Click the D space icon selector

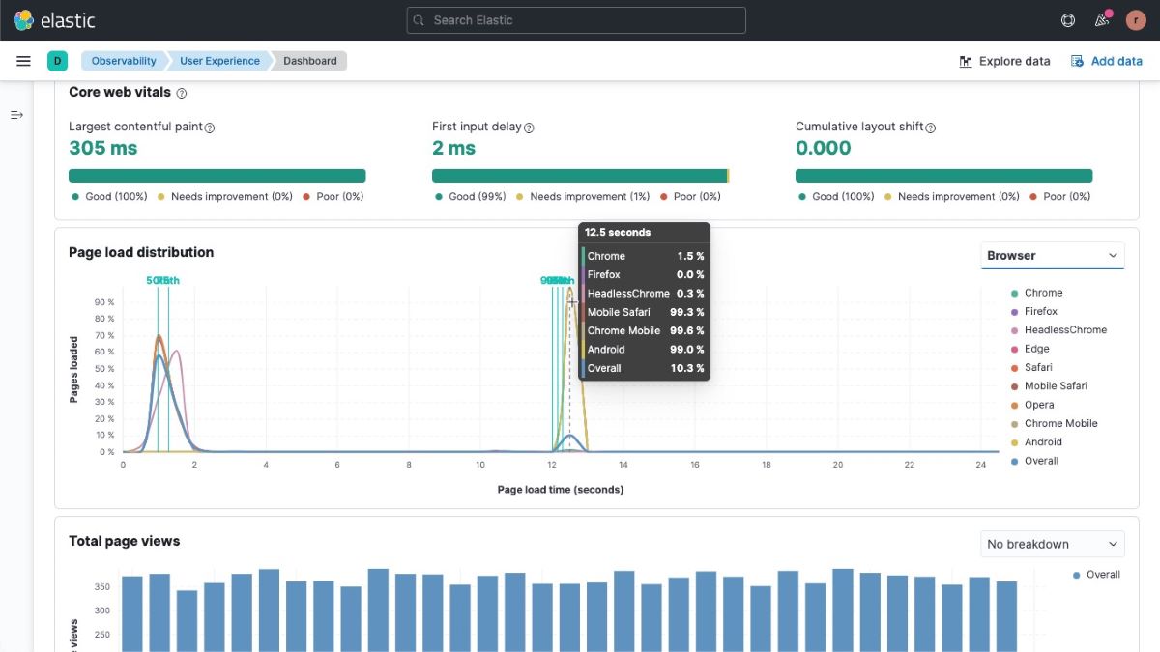click(x=57, y=60)
